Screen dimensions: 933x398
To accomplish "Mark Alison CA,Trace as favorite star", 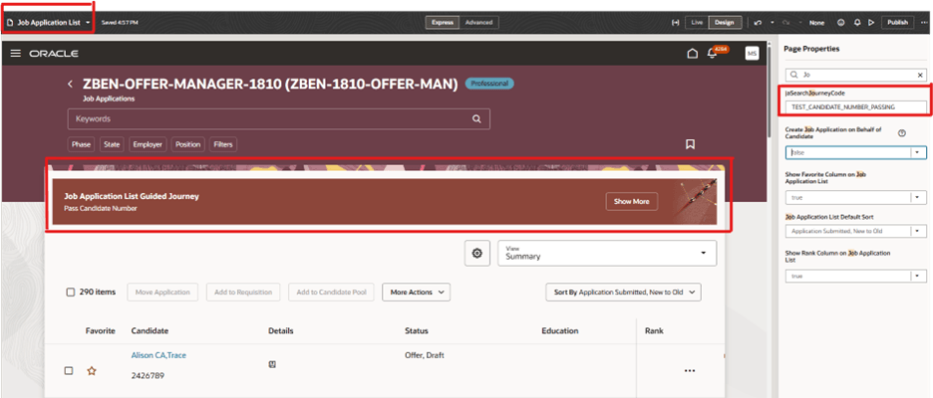I will (x=92, y=371).
